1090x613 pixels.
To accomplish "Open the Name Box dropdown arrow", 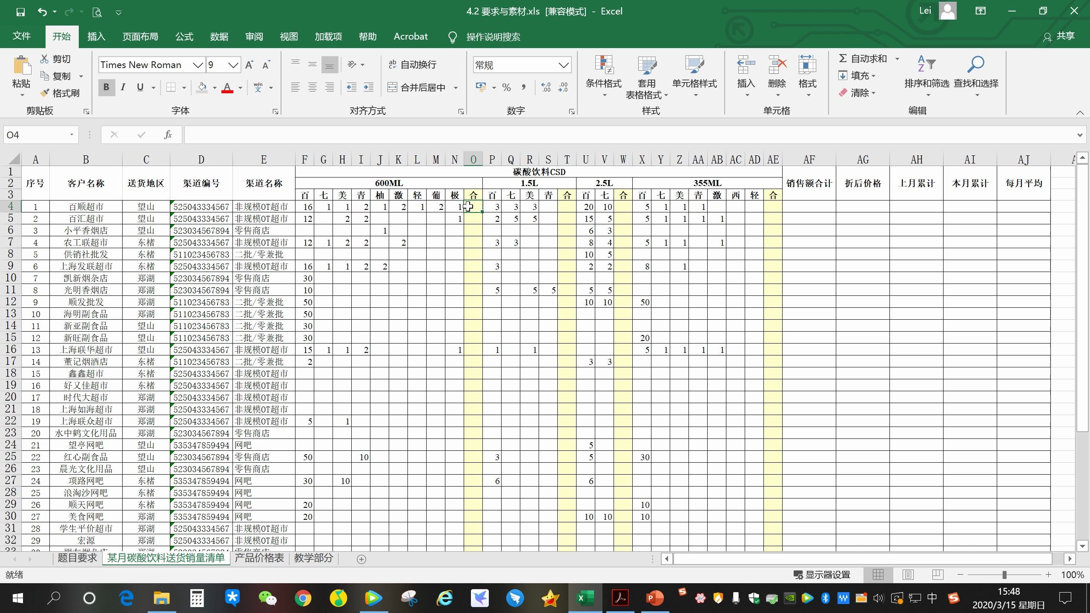I will (x=72, y=135).
